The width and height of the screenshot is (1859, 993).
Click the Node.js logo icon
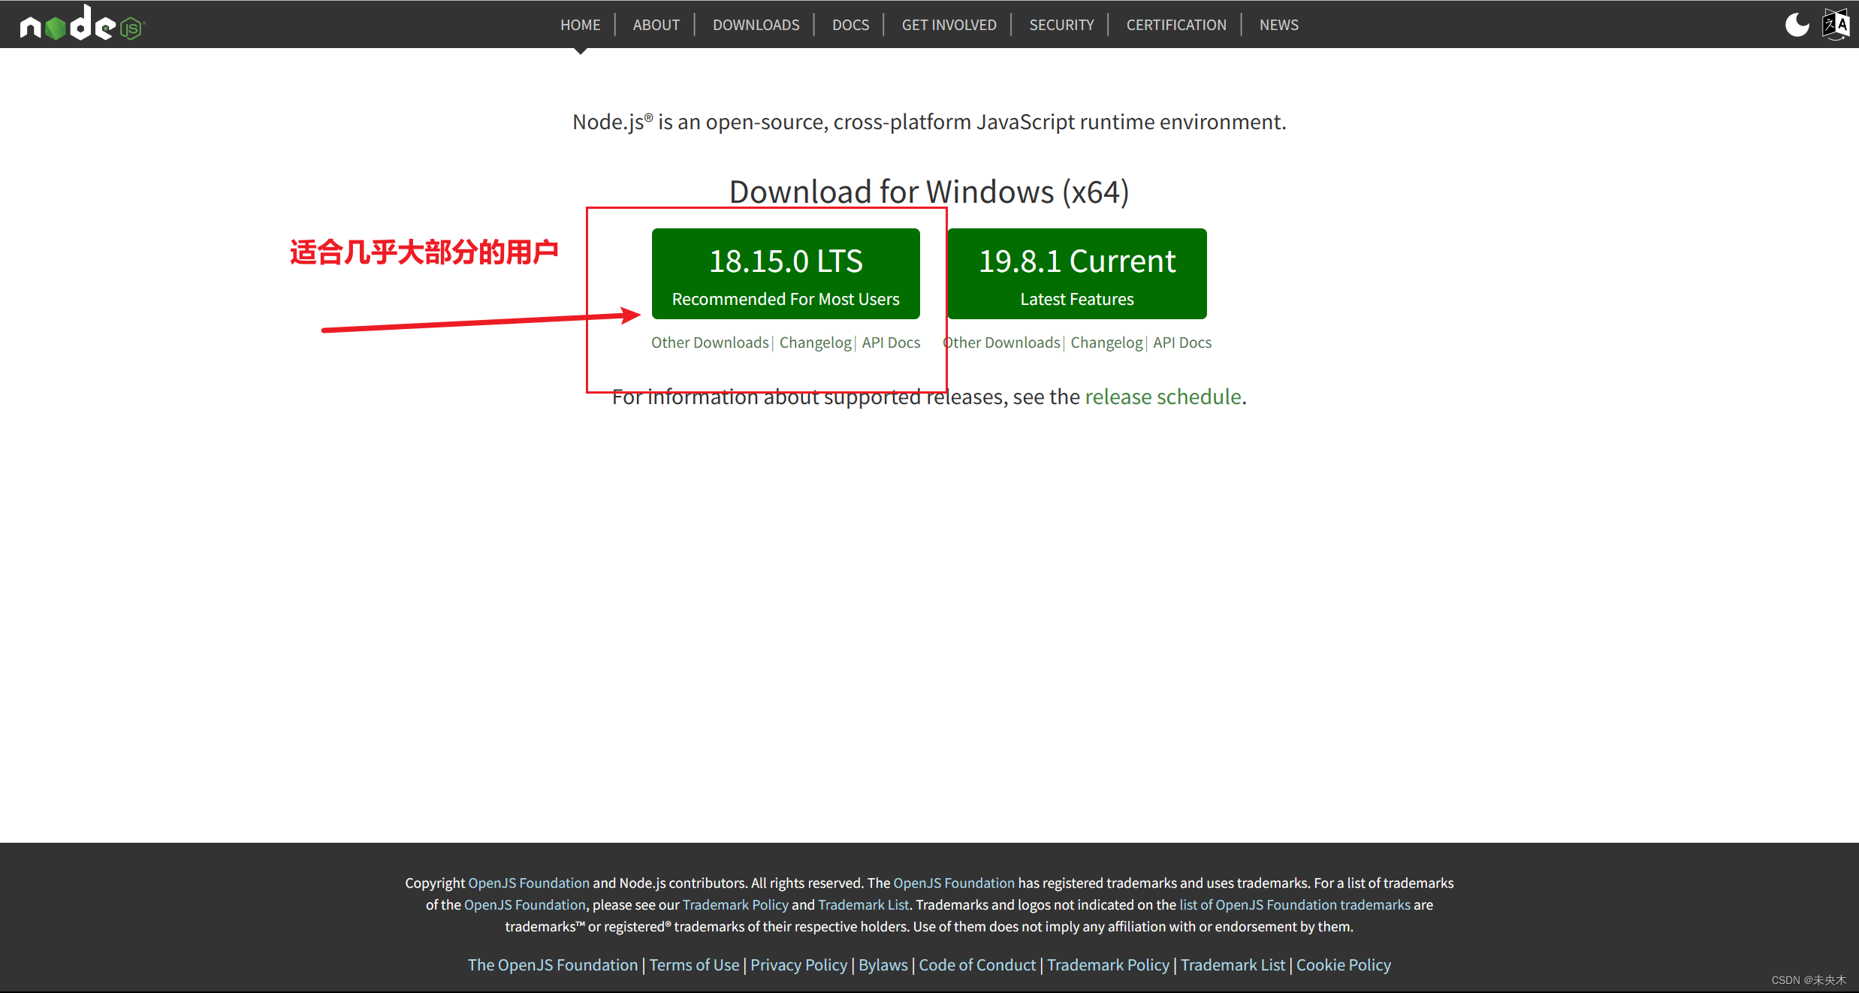pyautogui.click(x=81, y=24)
